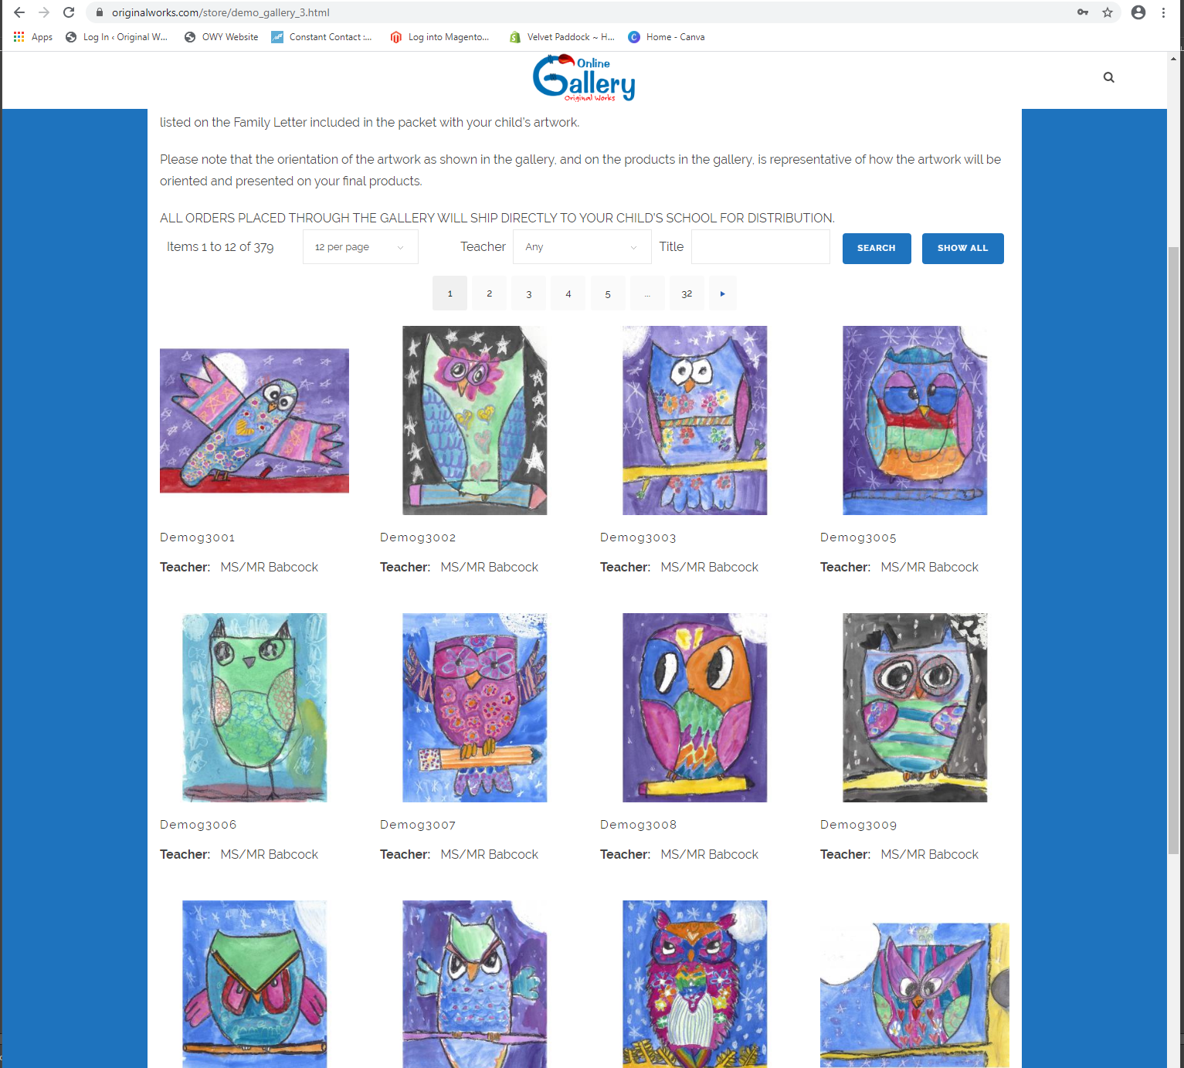The height and width of the screenshot is (1068, 1184).
Task: Click the SHOW ALL button
Action: [x=962, y=249]
